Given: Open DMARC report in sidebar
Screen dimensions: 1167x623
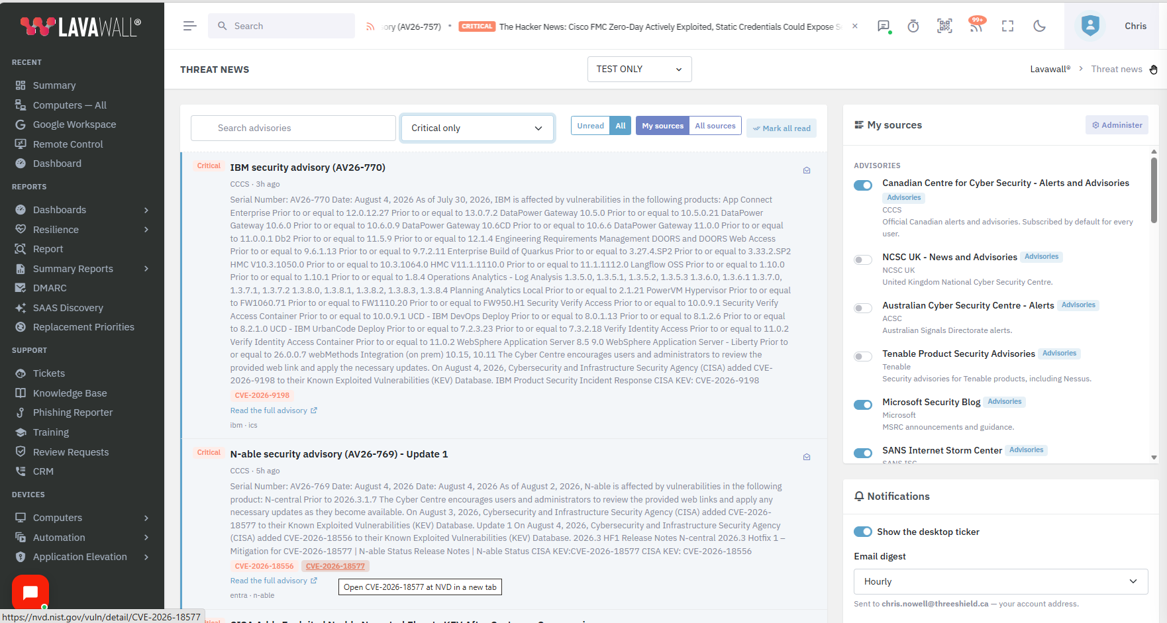Looking at the screenshot, I should pos(50,288).
